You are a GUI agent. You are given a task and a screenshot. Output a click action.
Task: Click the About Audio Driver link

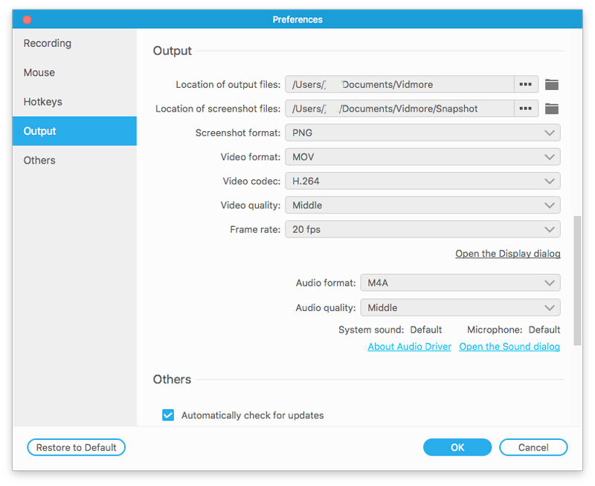[x=409, y=347]
